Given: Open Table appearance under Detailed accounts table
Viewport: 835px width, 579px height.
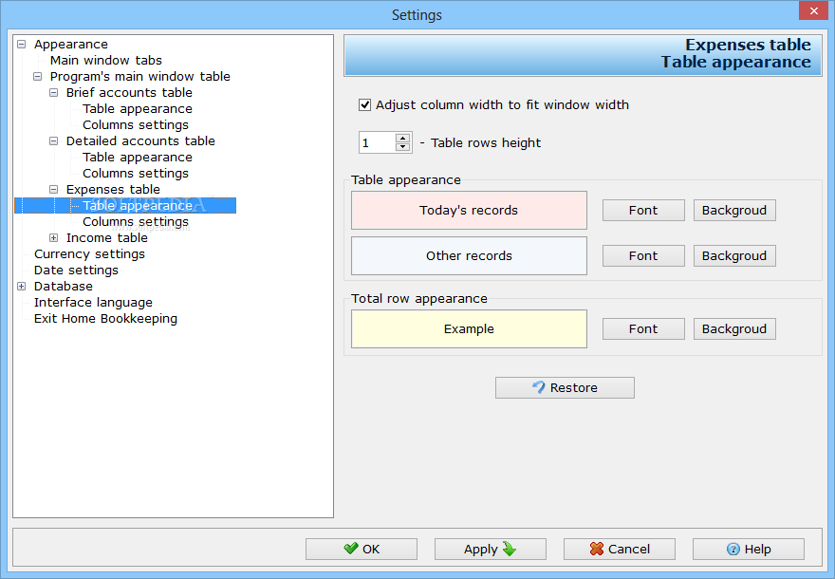Looking at the screenshot, I should click(138, 158).
